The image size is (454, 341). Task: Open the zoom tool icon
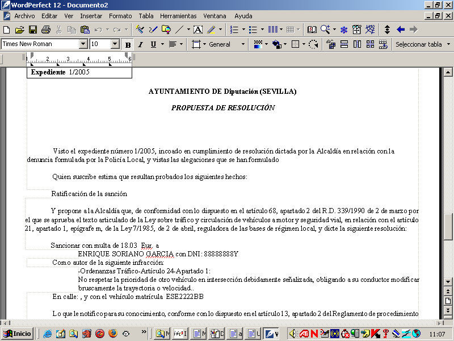click(x=325, y=28)
